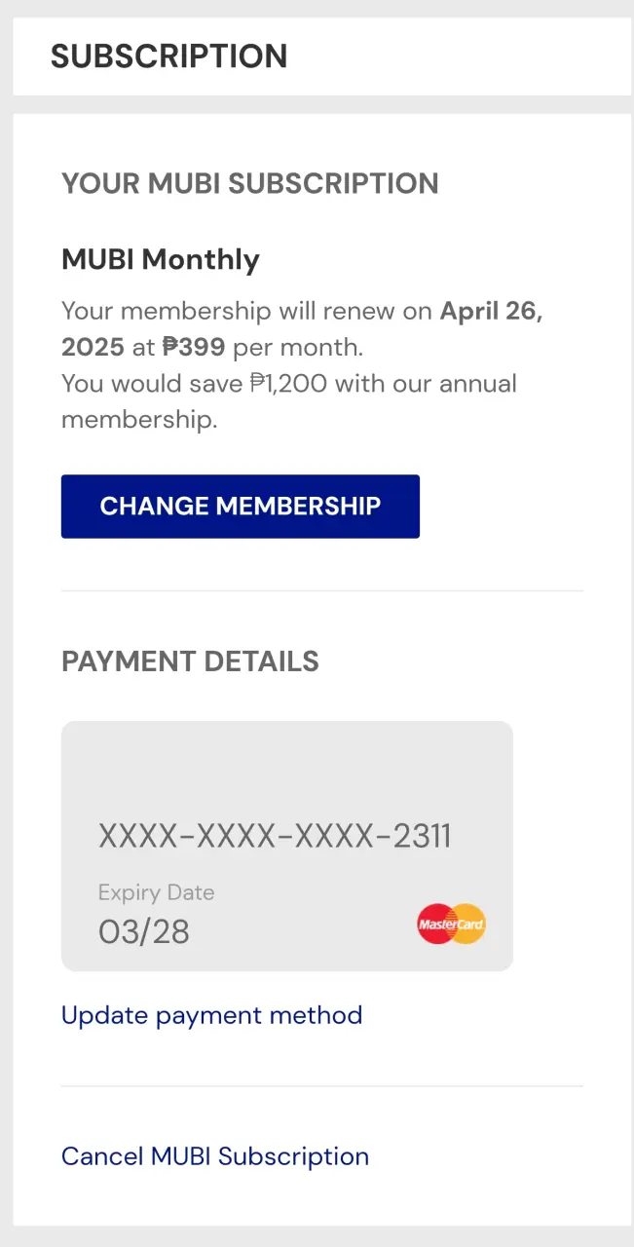This screenshot has width=634, height=1247.
Task: Click the gray payment card graphic
Action: point(287,846)
